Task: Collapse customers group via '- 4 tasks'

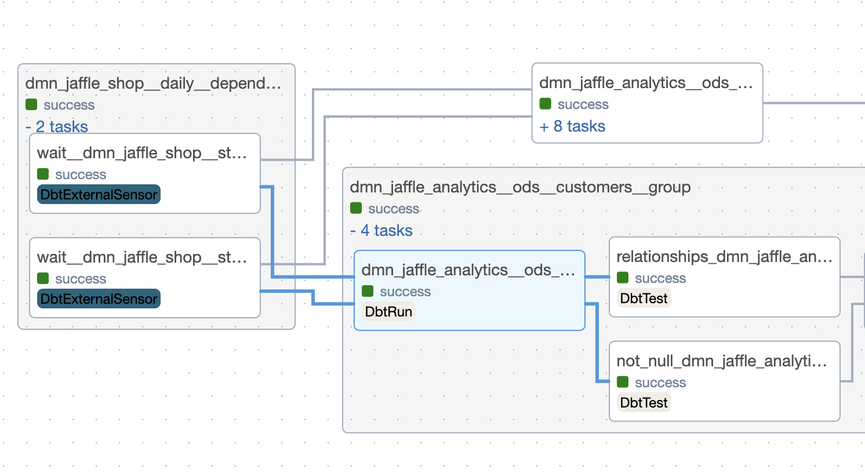Action: tap(381, 230)
